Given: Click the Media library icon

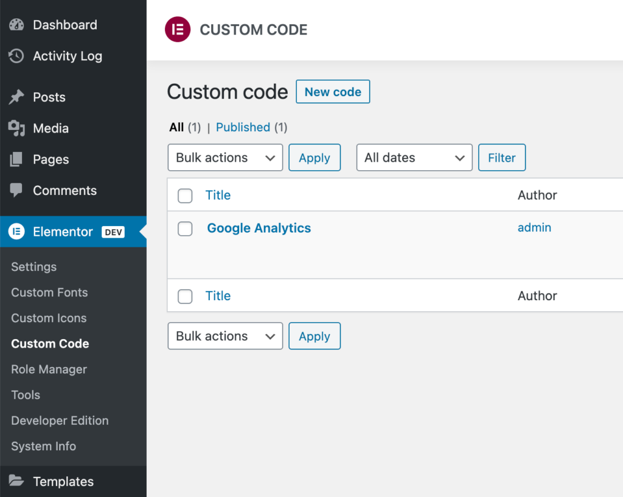Looking at the screenshot, I should [16, 128].
